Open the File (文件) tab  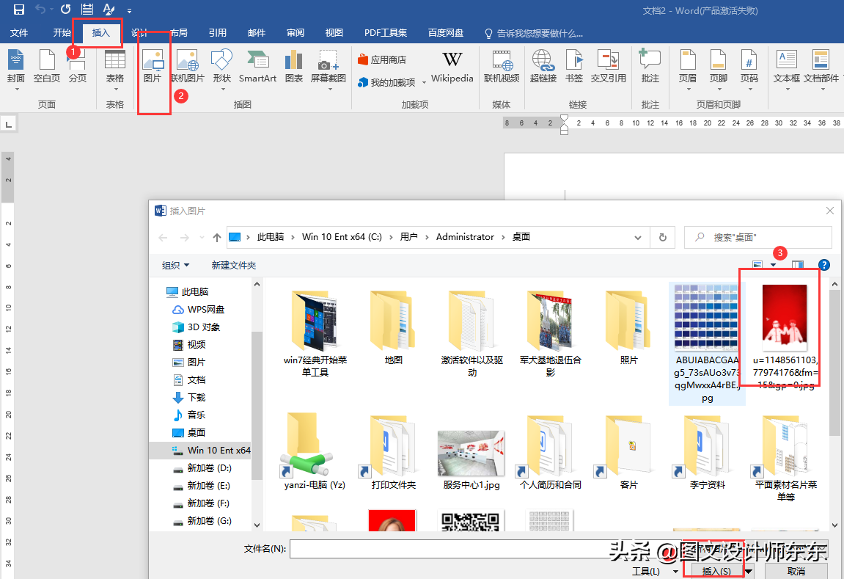pos(19,33)
